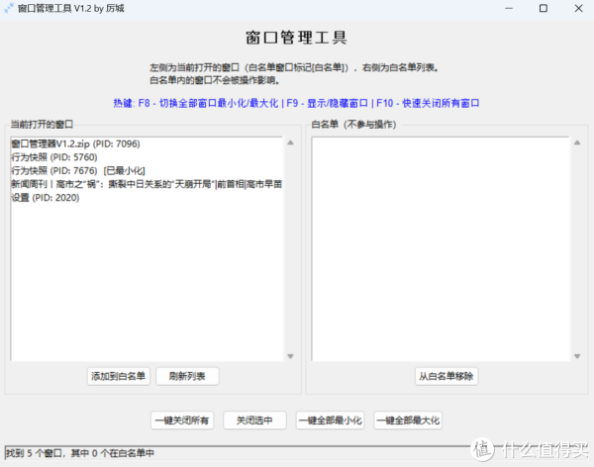Click the 从白名单移除 button
The height and width of the screenshot is (467, 594).
point(445,376)
